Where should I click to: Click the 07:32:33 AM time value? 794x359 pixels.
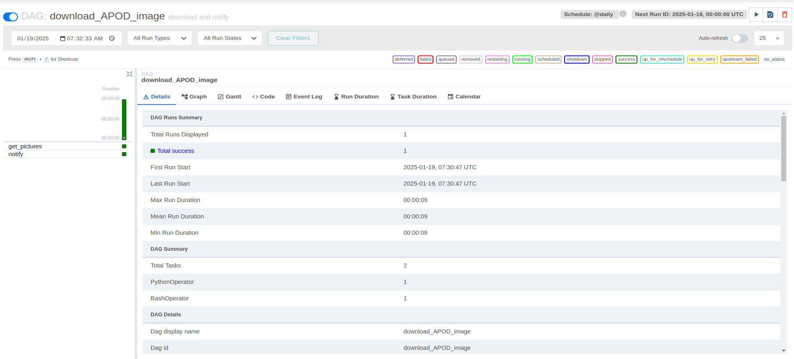(85, 39)
